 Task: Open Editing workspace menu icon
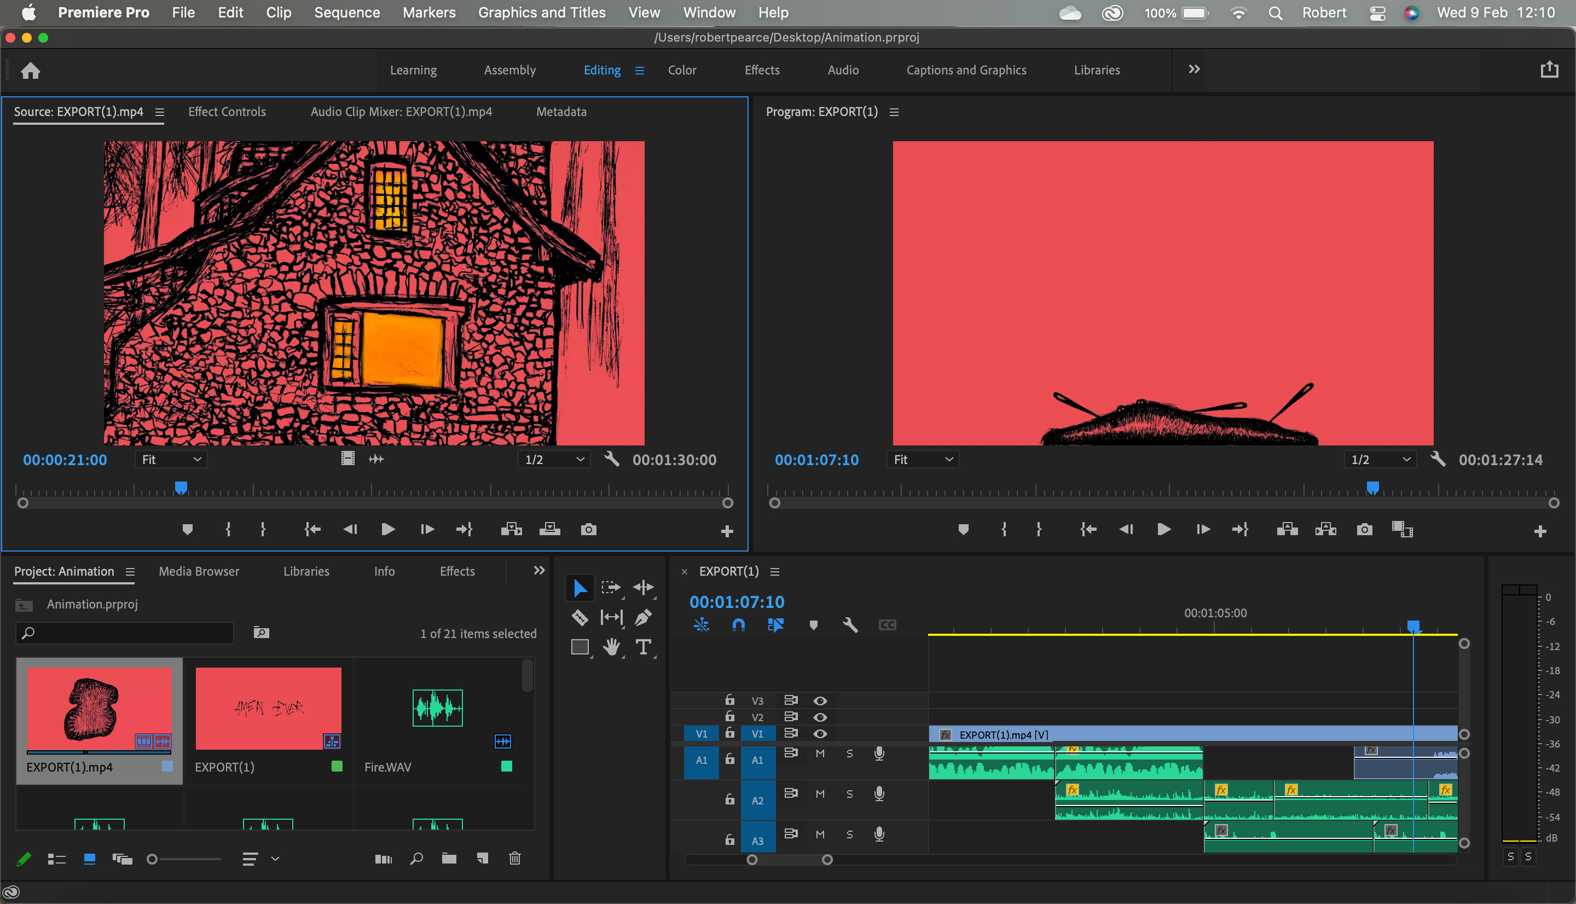(639, 70)
